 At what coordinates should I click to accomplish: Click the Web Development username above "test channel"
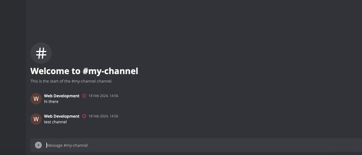tap(62, 116)
